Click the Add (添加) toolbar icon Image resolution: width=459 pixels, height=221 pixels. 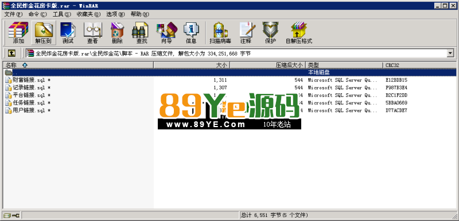click(x=18, y=33)
